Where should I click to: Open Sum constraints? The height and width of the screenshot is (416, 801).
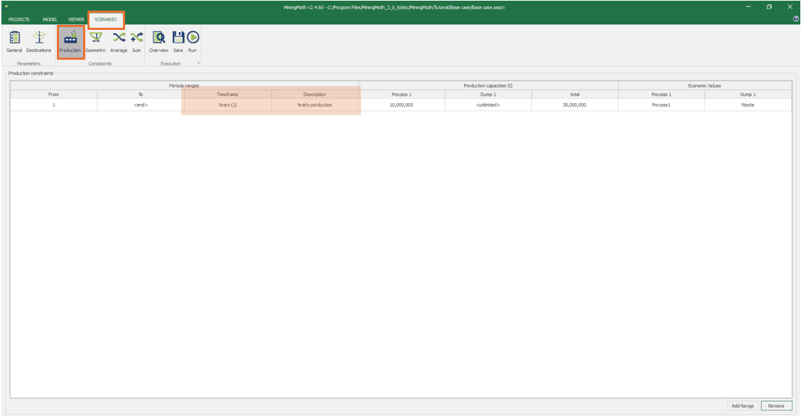point(136,42)
